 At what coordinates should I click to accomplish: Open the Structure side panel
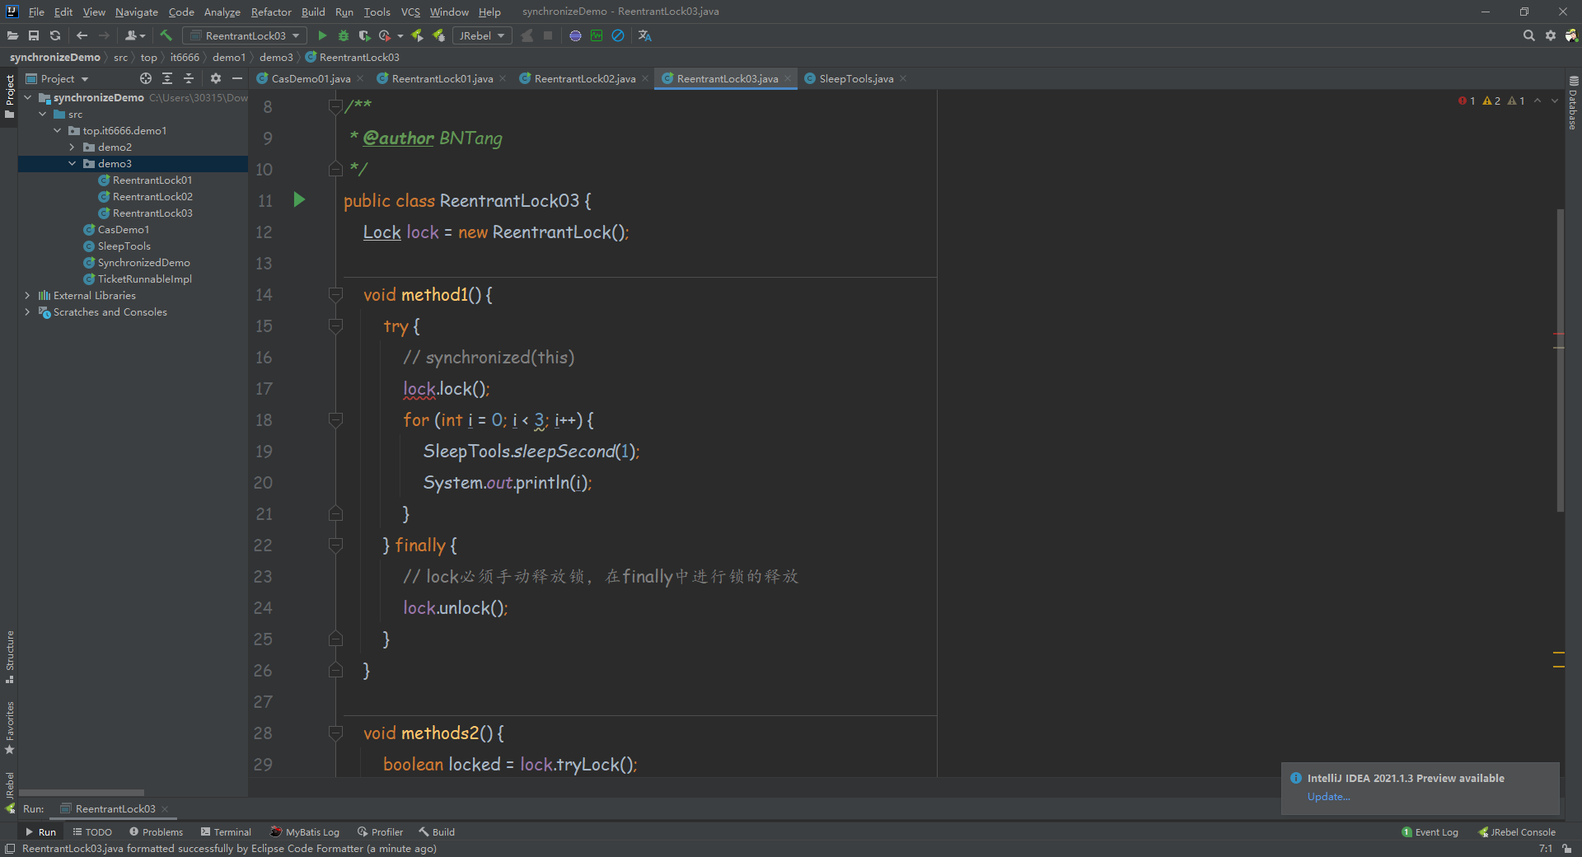tap(9, 657)
